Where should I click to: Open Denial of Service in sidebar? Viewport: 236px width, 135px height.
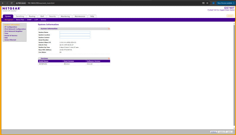click(11, 35)
